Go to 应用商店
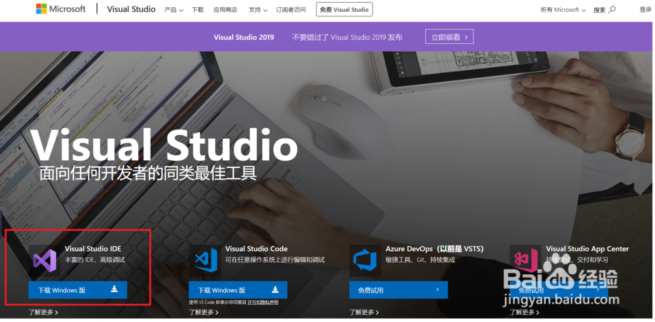This screenshot has height=322, width=655. (x=225, y=10)
